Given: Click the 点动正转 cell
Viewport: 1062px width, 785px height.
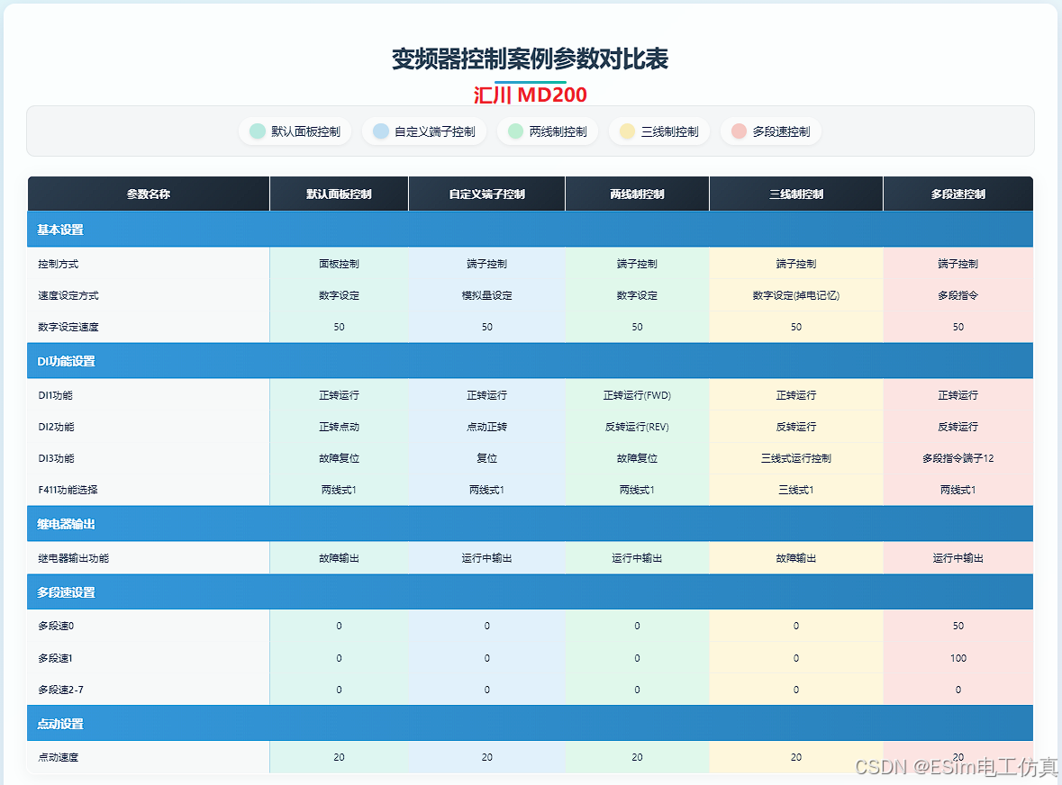Looking at the screenshot, I should [487, 427].
